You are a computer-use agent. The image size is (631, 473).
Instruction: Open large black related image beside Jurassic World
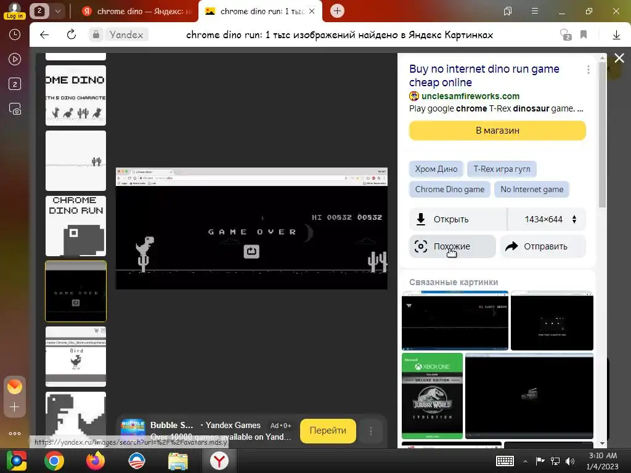[529, 396]
